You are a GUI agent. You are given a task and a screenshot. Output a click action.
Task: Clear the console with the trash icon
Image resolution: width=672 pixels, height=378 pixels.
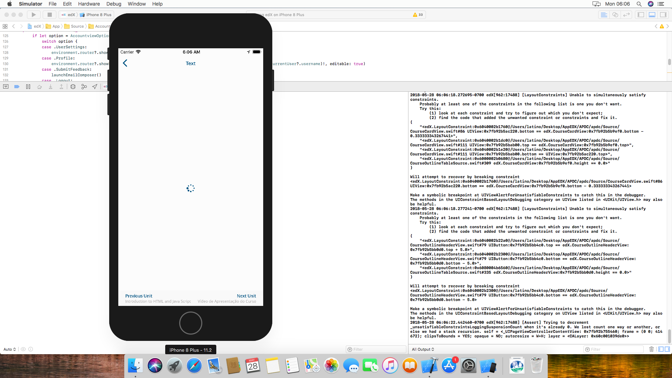(651, 349)
